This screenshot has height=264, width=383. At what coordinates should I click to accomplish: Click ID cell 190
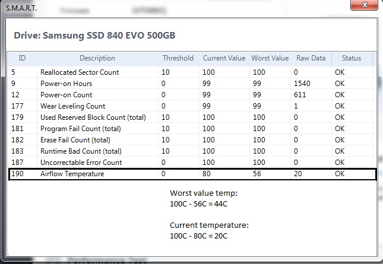click(17, 174)
